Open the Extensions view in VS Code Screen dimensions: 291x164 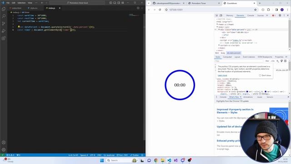[4, 38]
